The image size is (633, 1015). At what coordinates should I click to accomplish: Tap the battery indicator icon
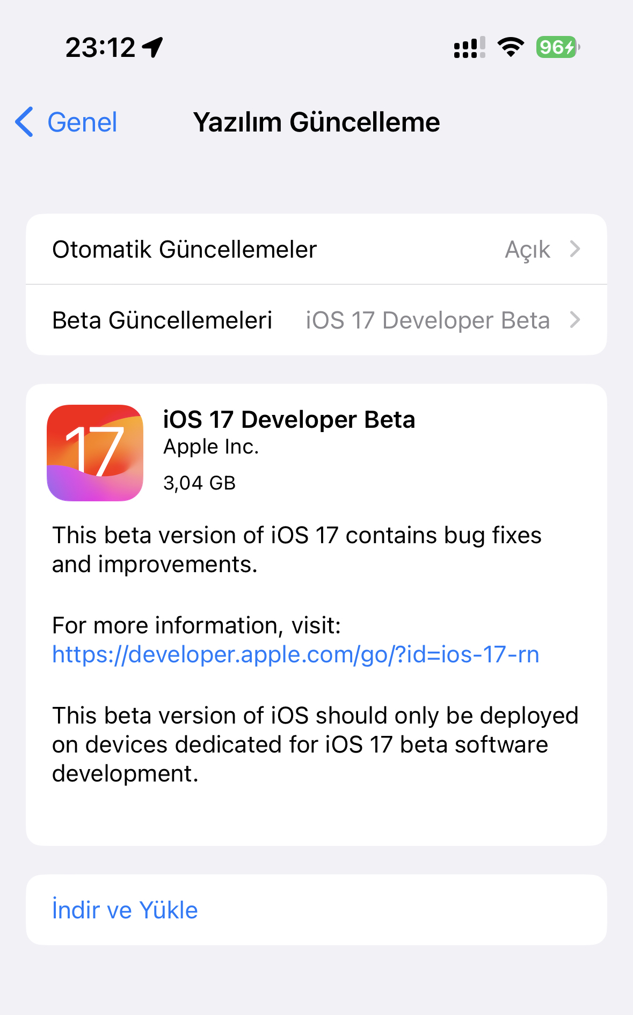pos(558,47)
